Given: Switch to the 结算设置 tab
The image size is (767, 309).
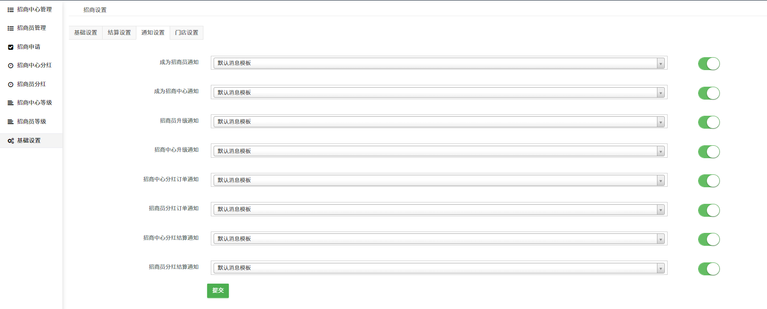Looking at the screenshot, I should (119, 33).
